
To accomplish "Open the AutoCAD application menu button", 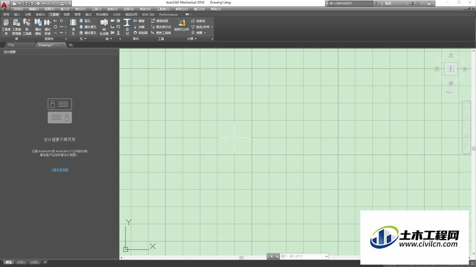I will tap(4, 5).
